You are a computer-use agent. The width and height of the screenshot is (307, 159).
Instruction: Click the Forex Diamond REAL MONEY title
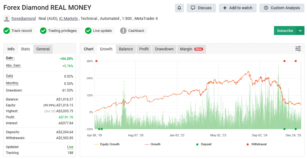click(47, 8)
